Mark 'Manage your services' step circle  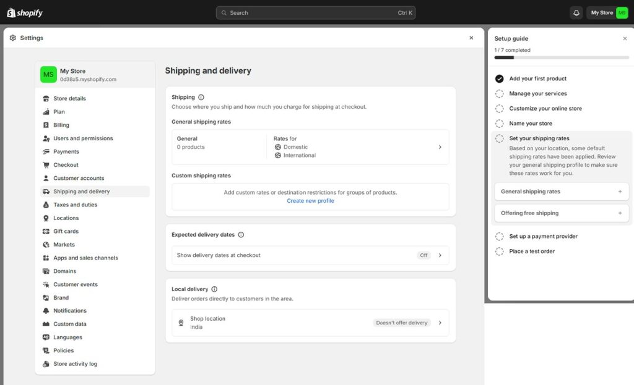(x=500, y=94)
